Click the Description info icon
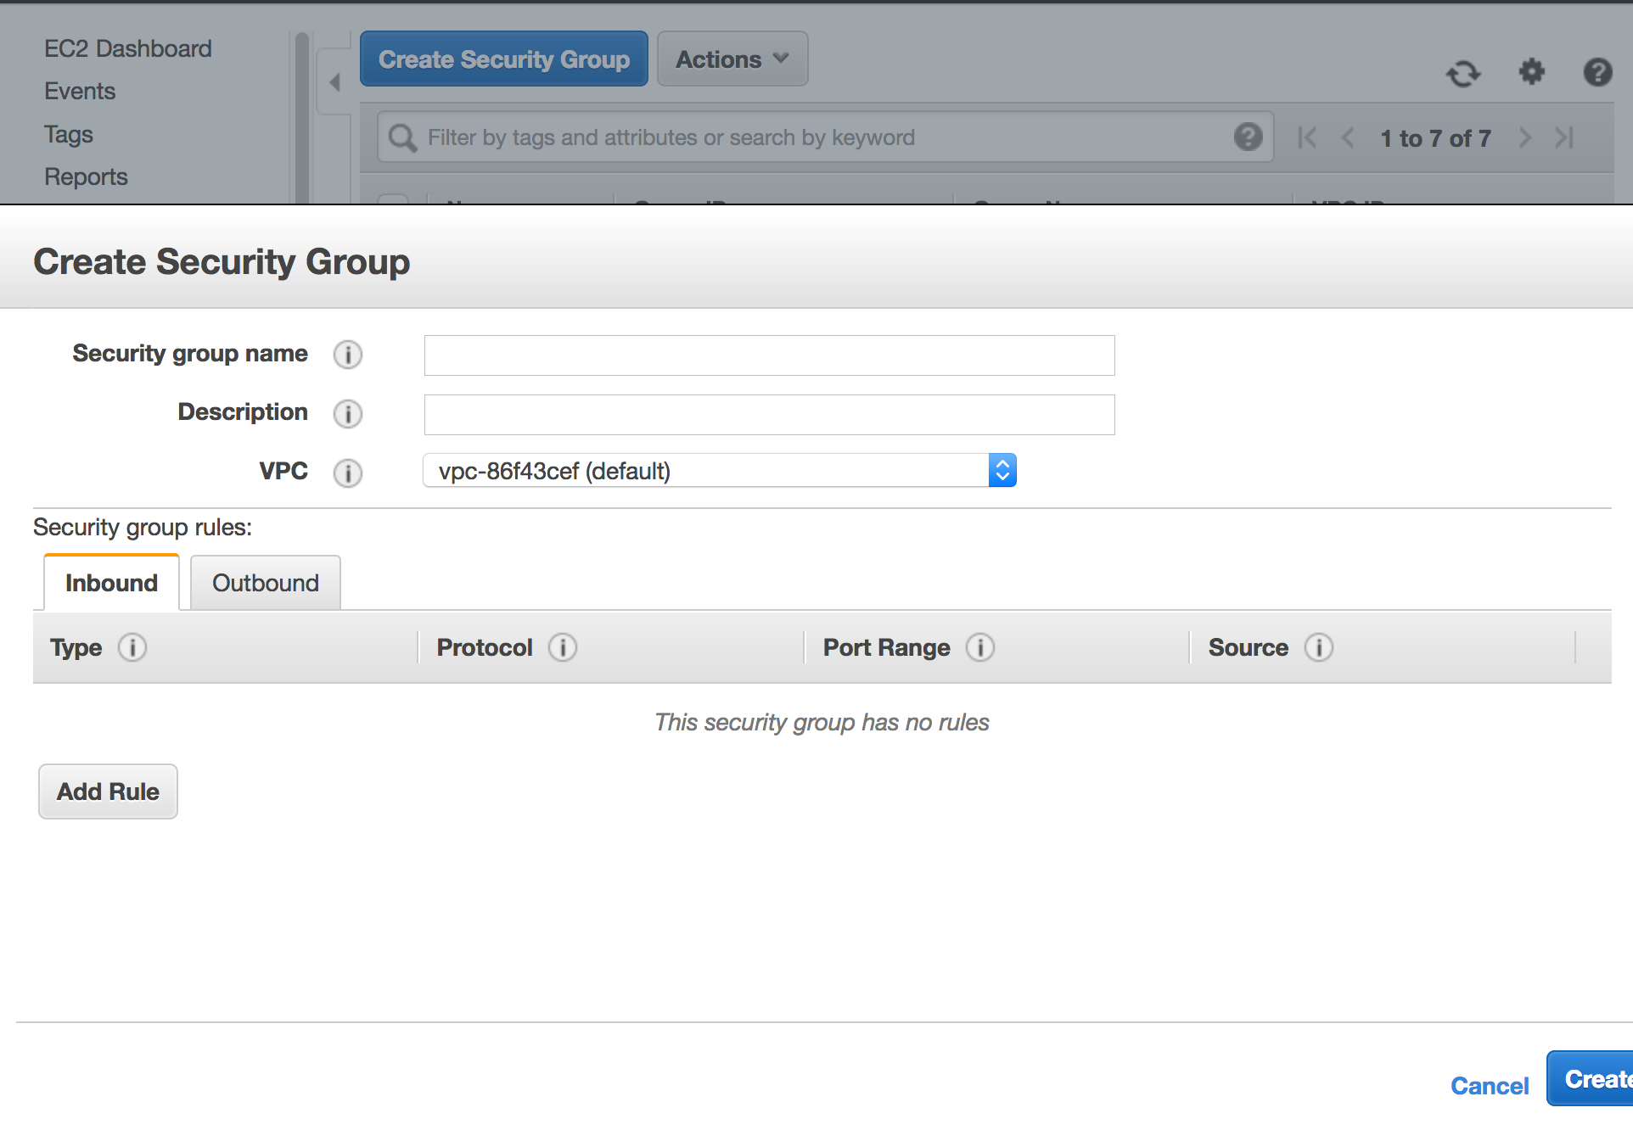 click(x=347, y=414)
